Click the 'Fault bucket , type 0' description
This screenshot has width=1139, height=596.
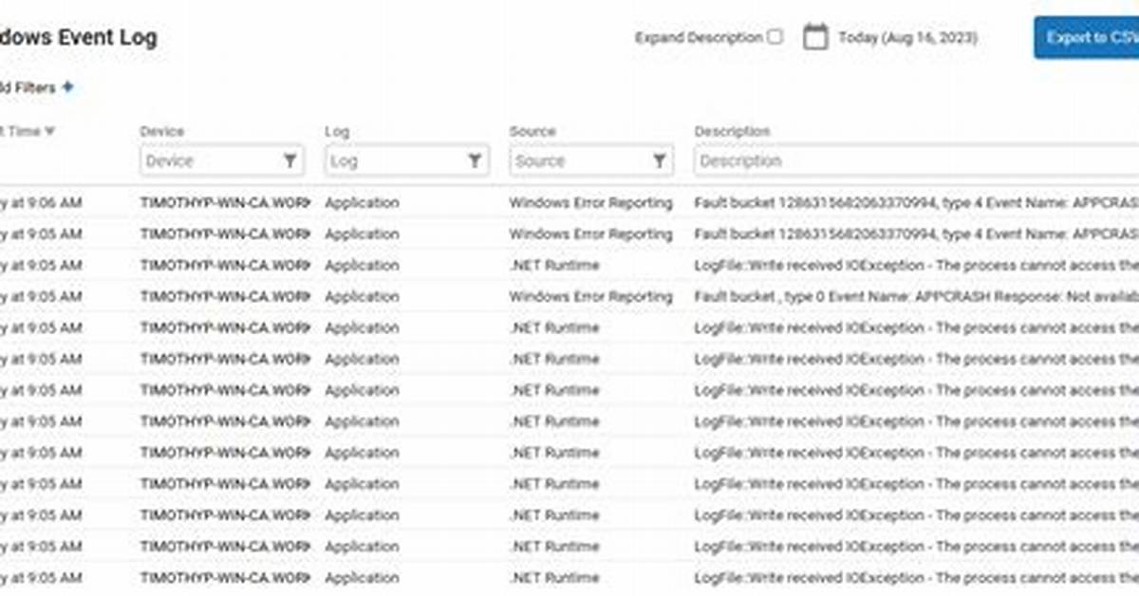pyautogui.click(x=916, y=296)
